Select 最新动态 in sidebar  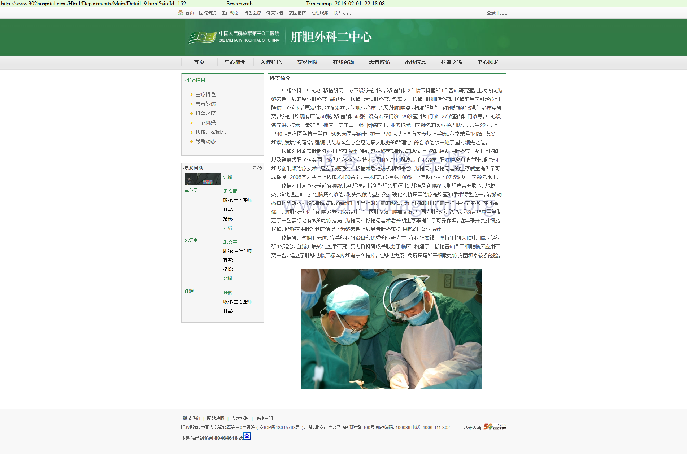[205, 141]
